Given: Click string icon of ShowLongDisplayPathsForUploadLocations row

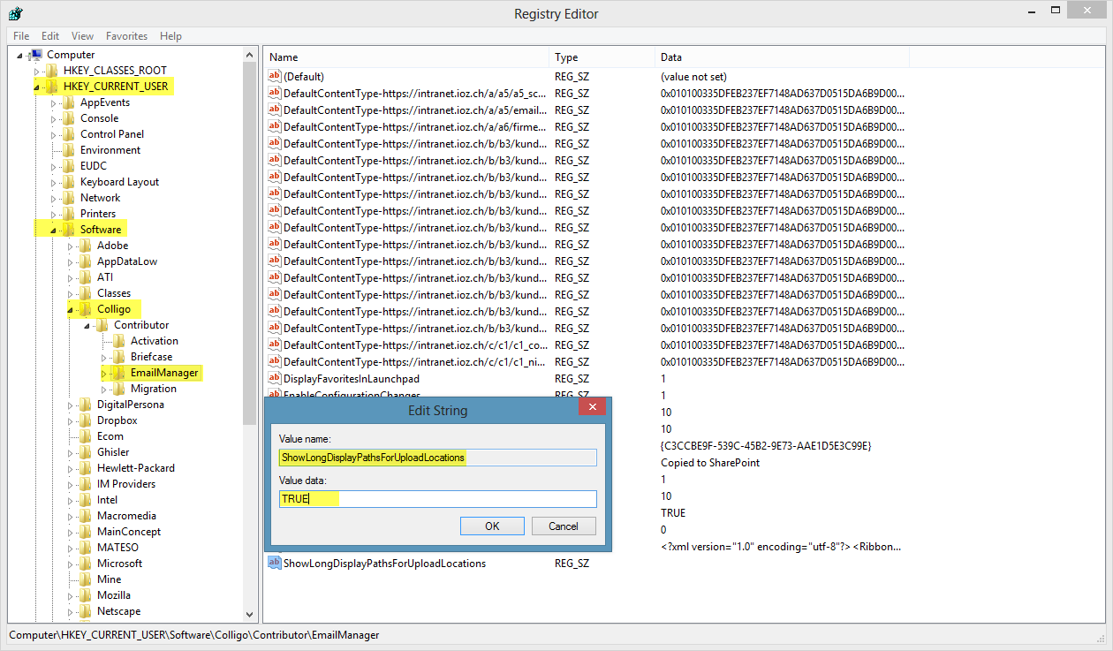Looking at the screenshot, I should click(x=275, y=564).
